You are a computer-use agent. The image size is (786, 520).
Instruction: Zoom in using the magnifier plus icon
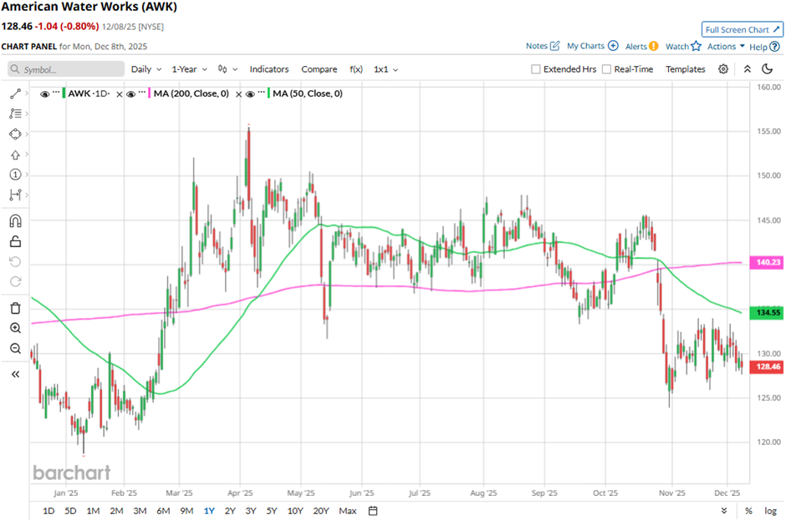pyautogui.click(x=15, y=328)
